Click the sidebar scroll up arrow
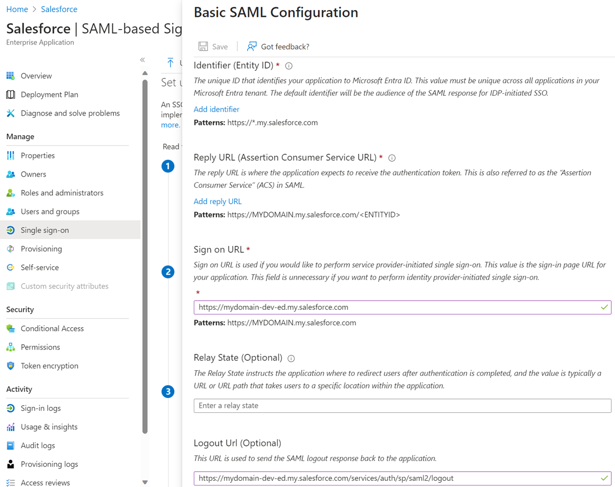Image resolution: width=615 pixels, height=487 pixels. [x=145, y=73]
